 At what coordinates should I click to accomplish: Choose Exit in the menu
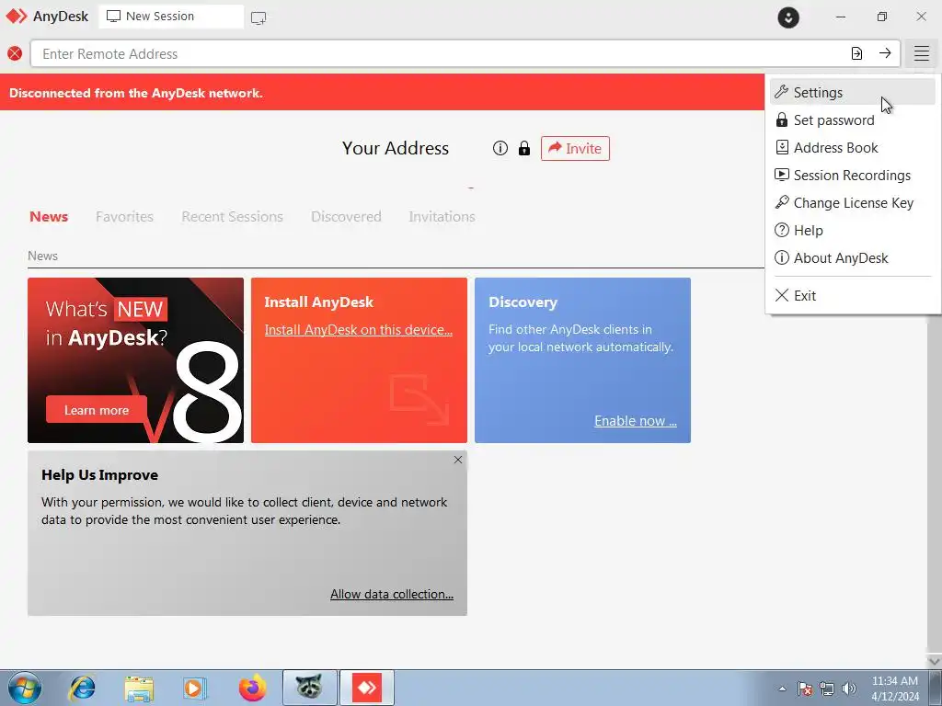point(853,295)
